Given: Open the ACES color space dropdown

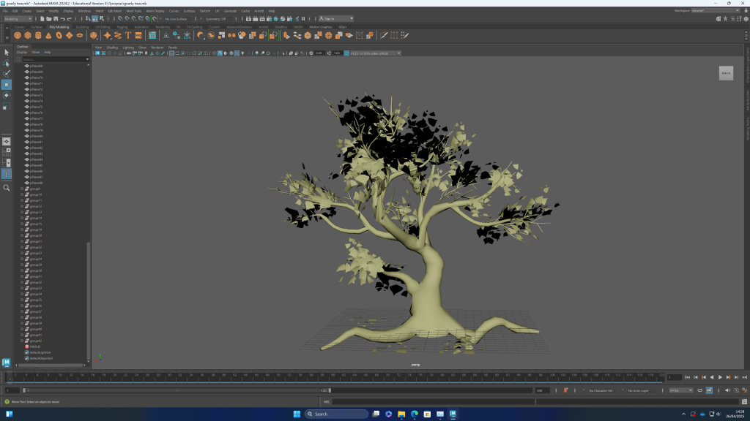Looking at the screenshot, I should (375, 53).
